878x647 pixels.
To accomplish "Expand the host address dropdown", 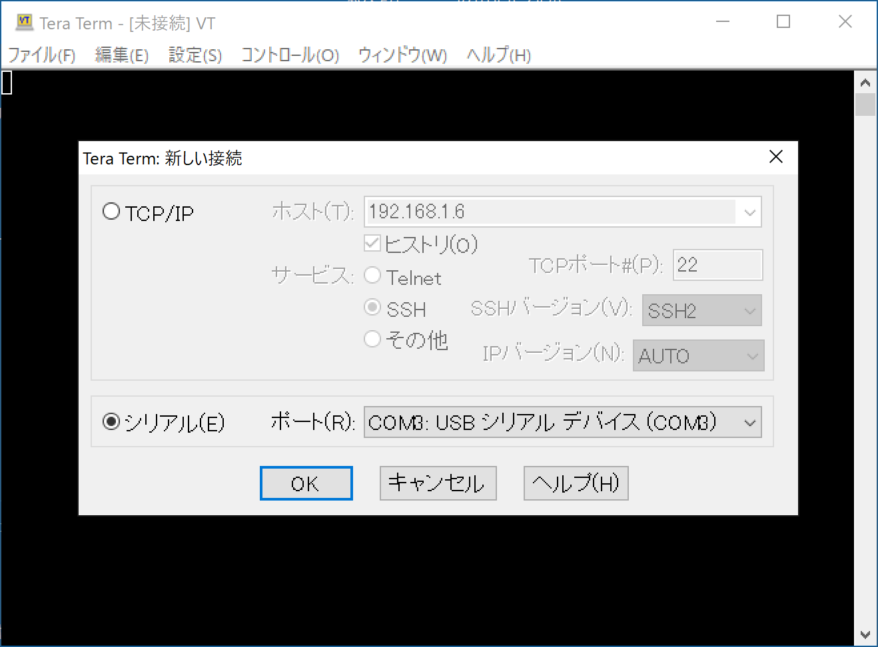I will pos(750,212).
